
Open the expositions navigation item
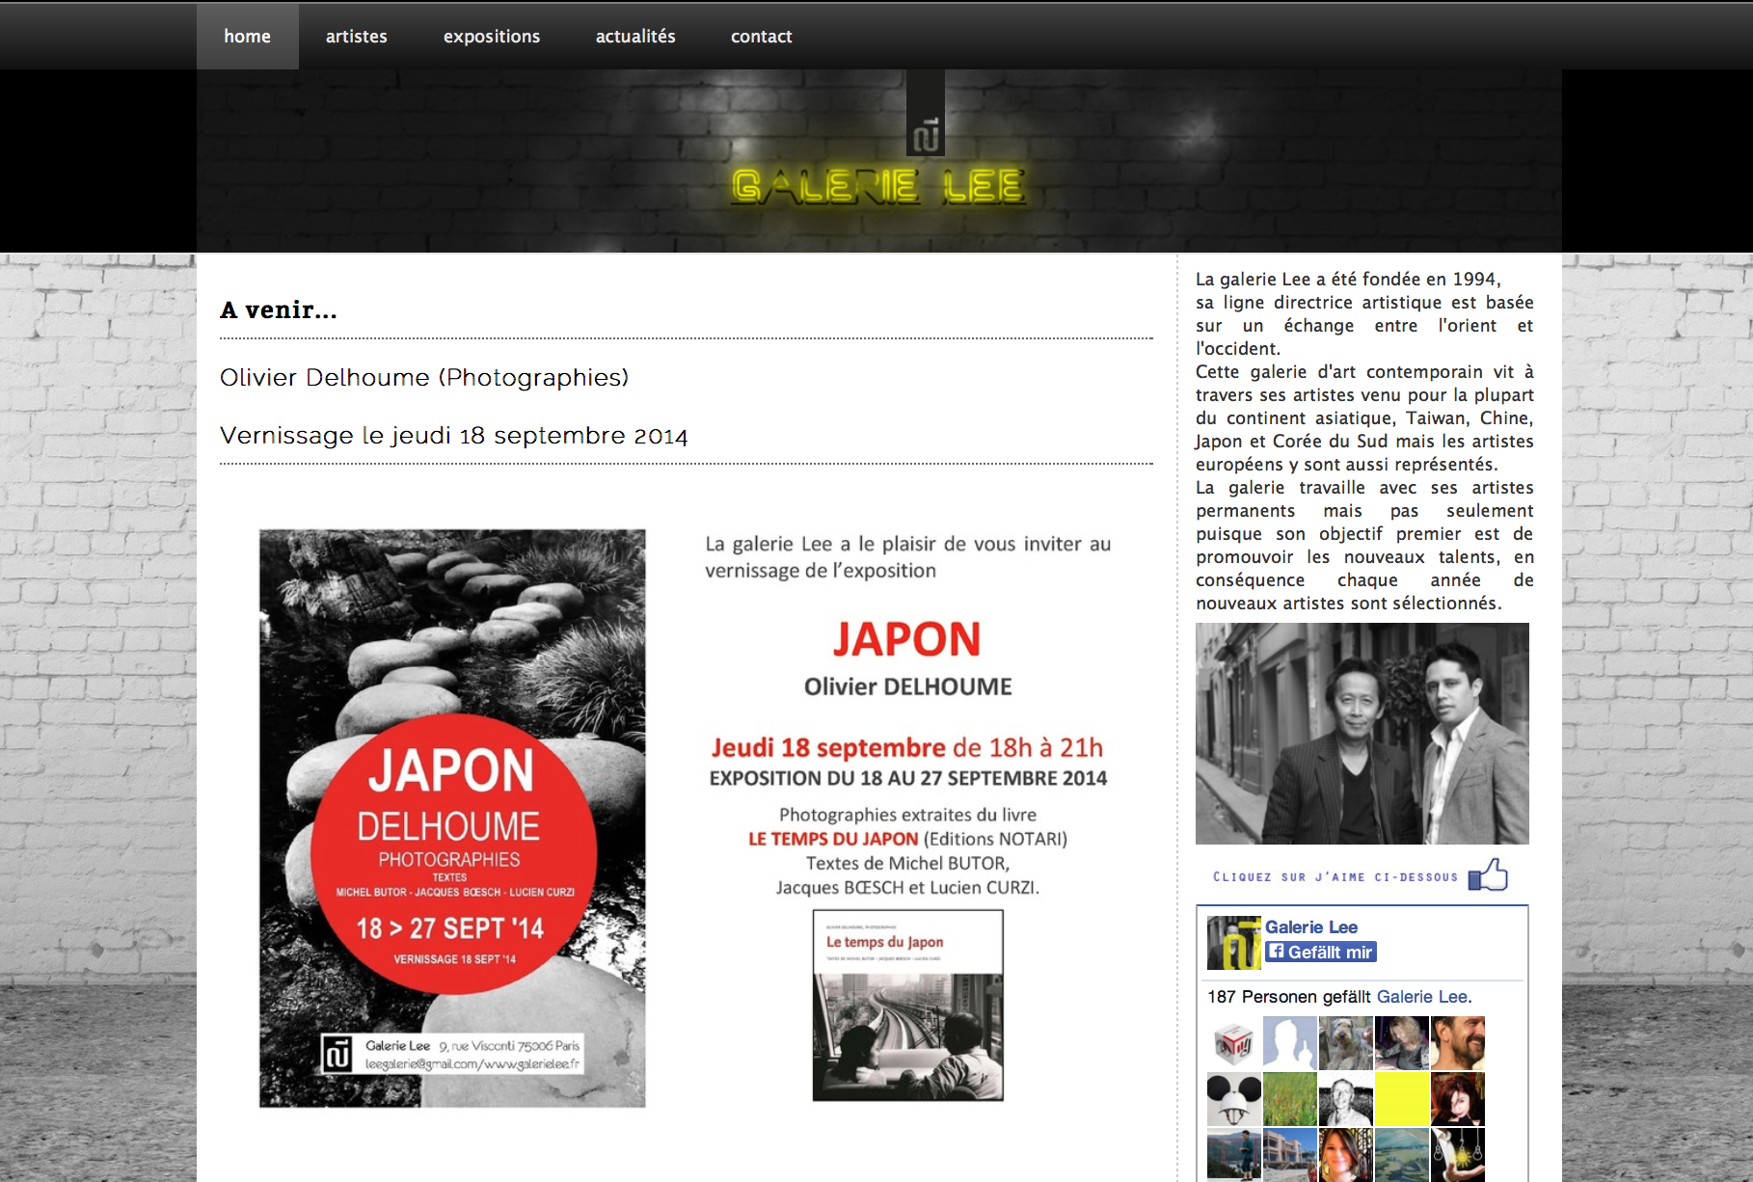(491, 37)
